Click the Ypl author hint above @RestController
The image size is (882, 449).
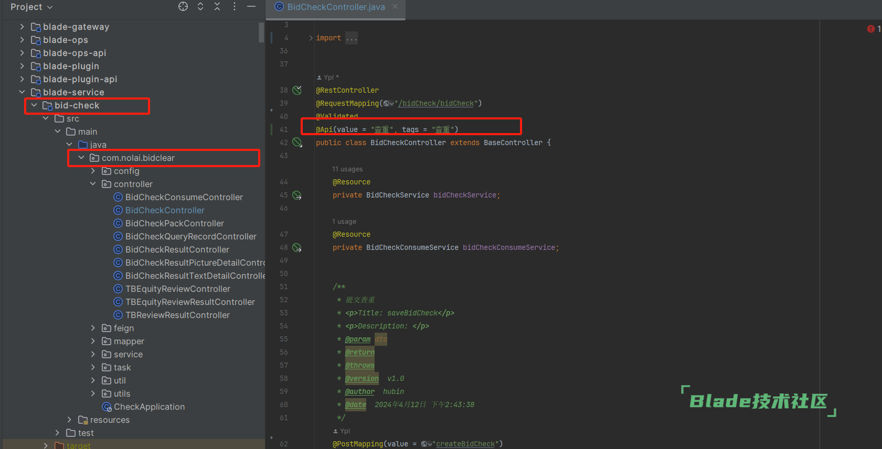click(328, 77)
